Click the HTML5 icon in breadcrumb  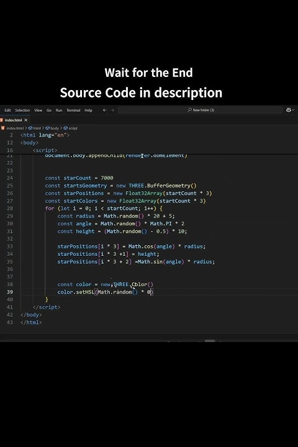tap(3, 128)
